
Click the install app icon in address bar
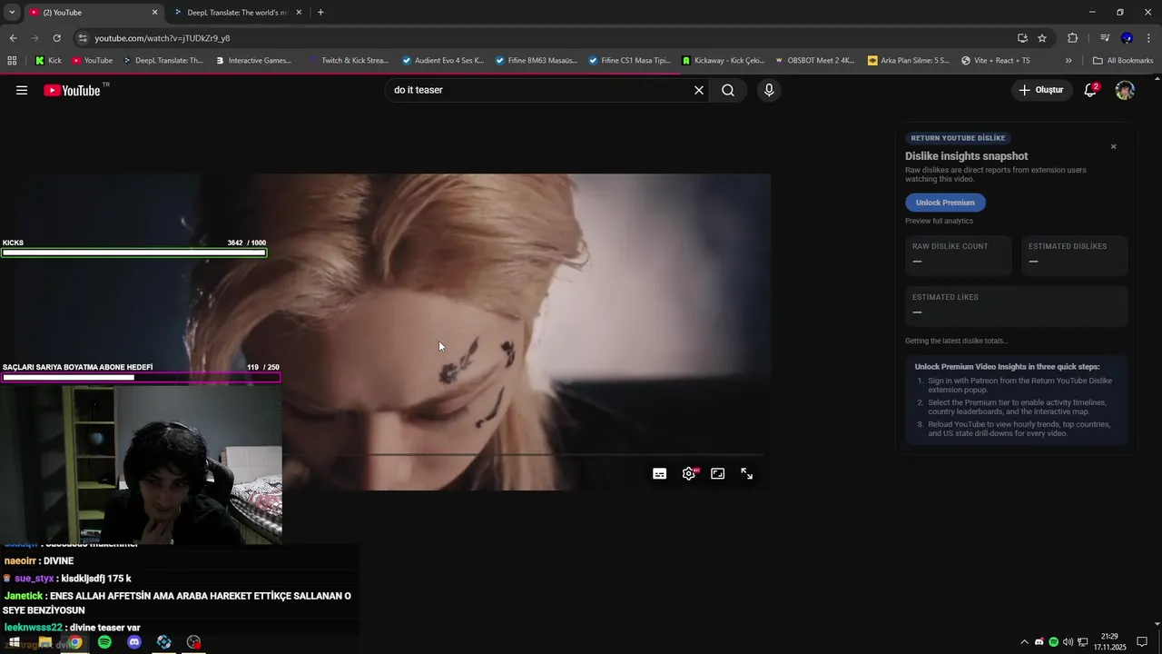[x=1022, y=38]
